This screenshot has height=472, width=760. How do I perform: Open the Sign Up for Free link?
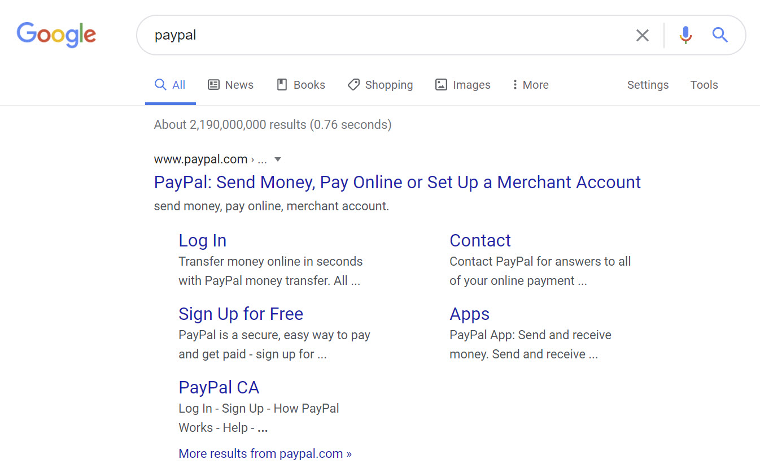(241, 314)
